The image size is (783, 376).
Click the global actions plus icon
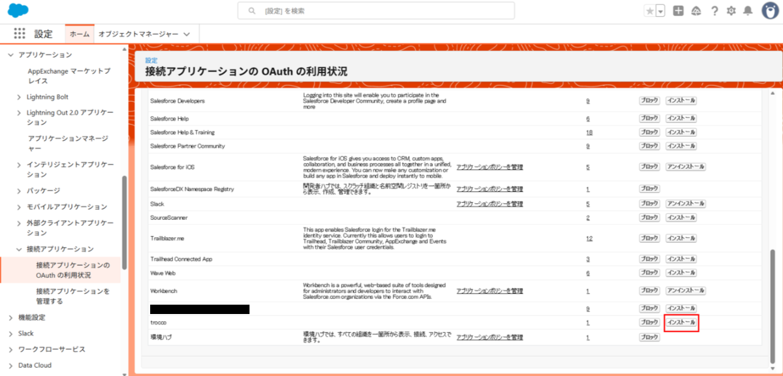coord(678,11)
